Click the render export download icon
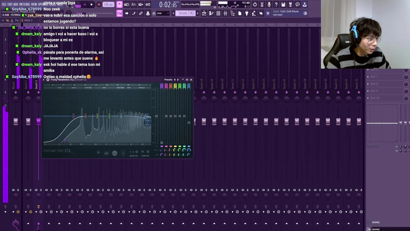Image resolution: width=410 pixels, height=231 pixels. 305,4
